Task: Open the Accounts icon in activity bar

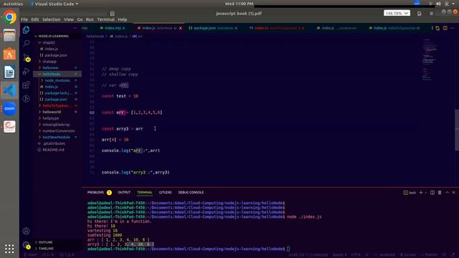Action: pos(26,231)
